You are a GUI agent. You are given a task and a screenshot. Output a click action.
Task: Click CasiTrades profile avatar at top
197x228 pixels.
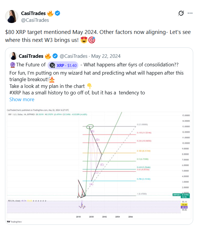tap(12, 17)
